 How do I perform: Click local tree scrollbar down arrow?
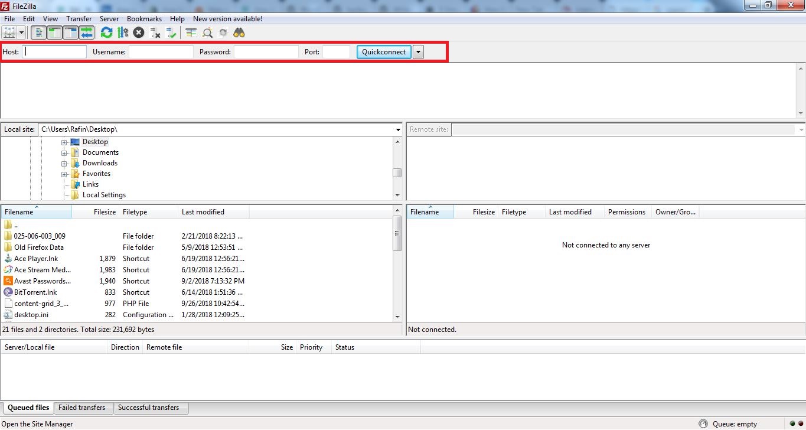(x=397, y=196)
